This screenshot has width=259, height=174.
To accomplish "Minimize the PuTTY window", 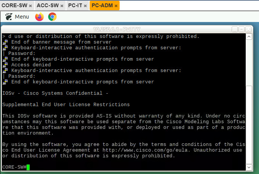I will click(x=235, y=29).
